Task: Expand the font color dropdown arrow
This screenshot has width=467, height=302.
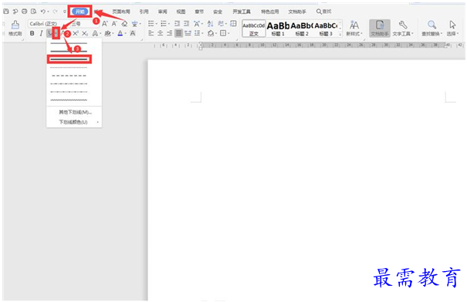Action: coord(126,33)
